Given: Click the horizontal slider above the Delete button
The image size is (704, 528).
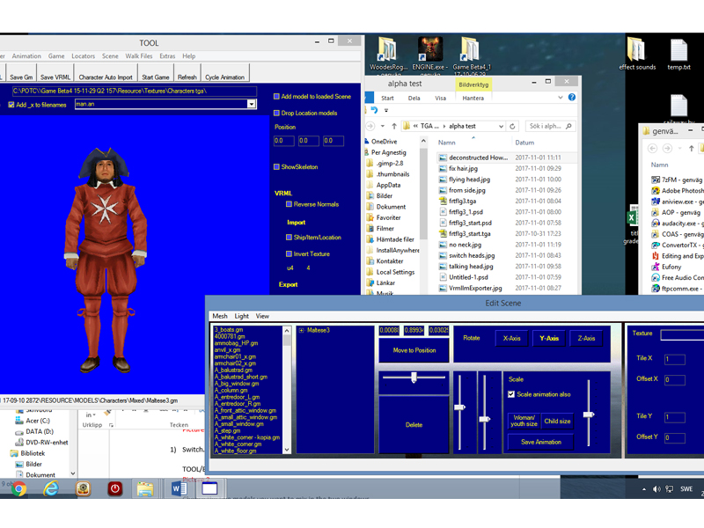Looking at the screenshot, I should [x=414, y=378].
